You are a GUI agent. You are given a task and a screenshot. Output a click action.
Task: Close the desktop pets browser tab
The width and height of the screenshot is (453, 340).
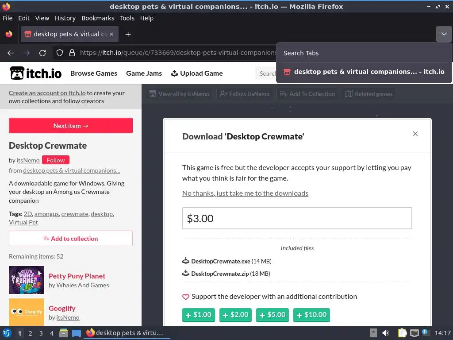111,34
